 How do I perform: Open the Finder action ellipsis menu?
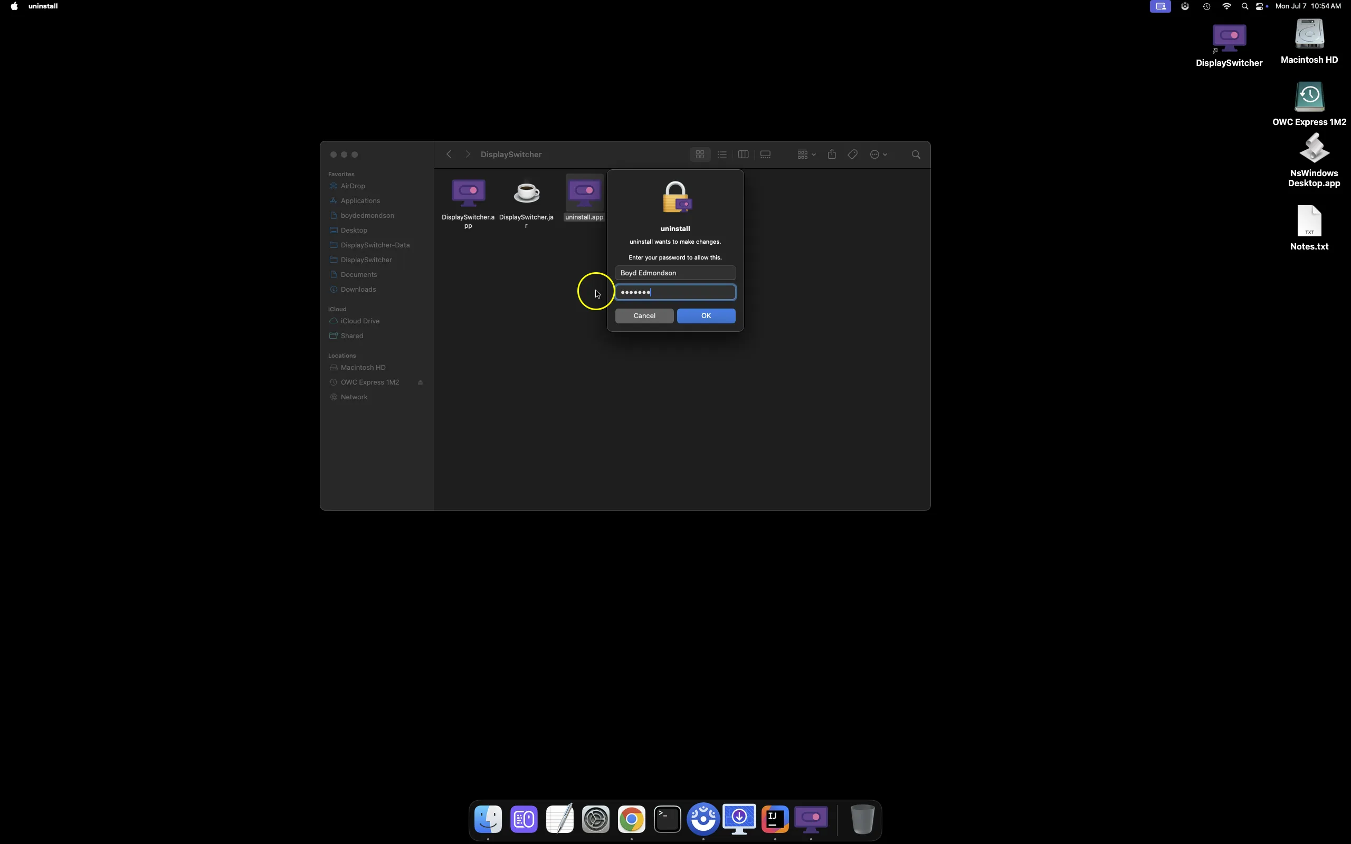point(878,155)
